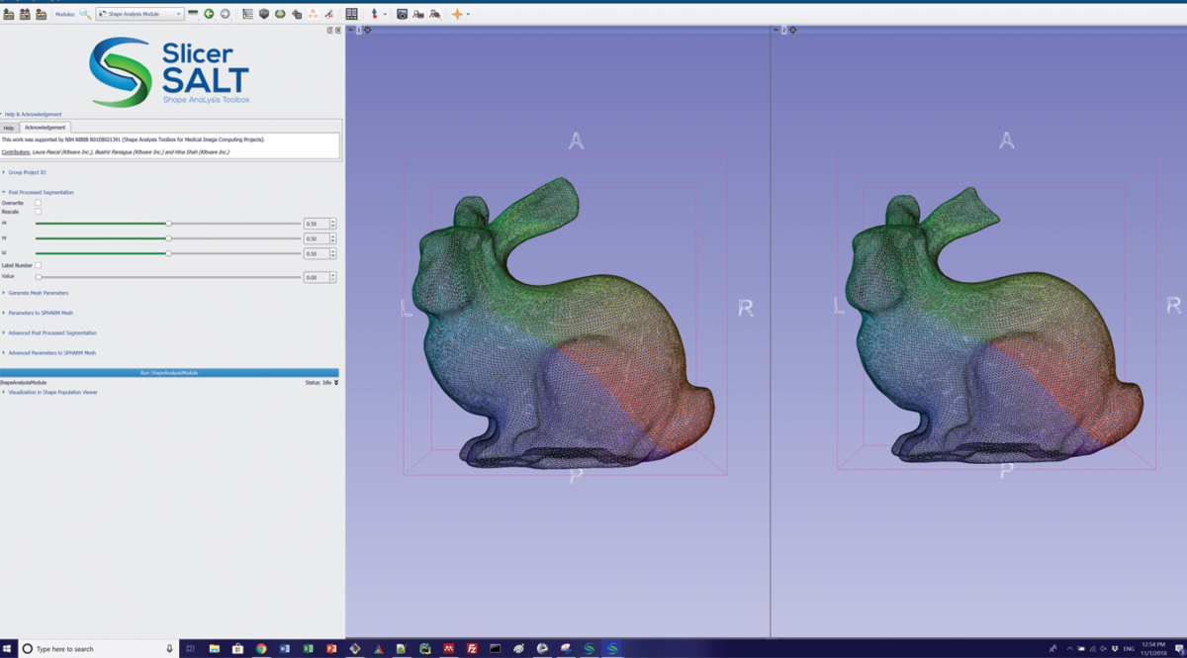Switch to the Help tab

coord(8,128)
